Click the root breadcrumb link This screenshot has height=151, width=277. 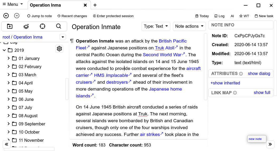(6, 37)
